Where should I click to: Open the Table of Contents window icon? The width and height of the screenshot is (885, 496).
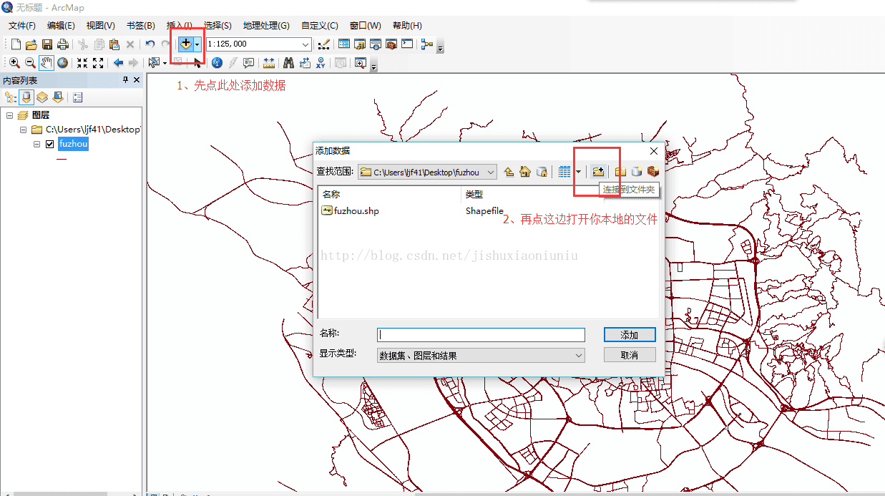pyautogui.click(x=343, y=44)
